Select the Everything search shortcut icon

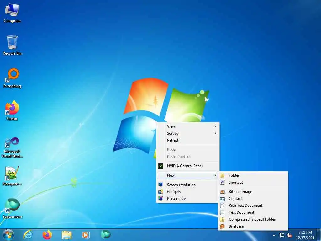pos(12,78)
